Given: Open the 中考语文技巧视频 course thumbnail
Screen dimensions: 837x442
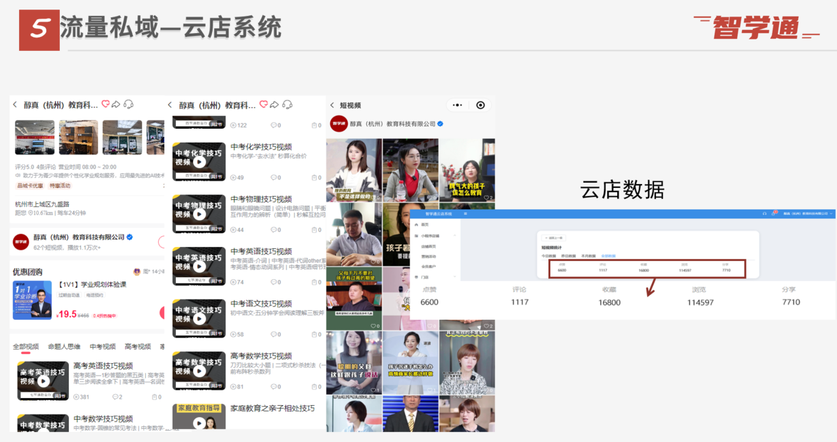Looking at the screenshot, I should (x=199, y=318).
